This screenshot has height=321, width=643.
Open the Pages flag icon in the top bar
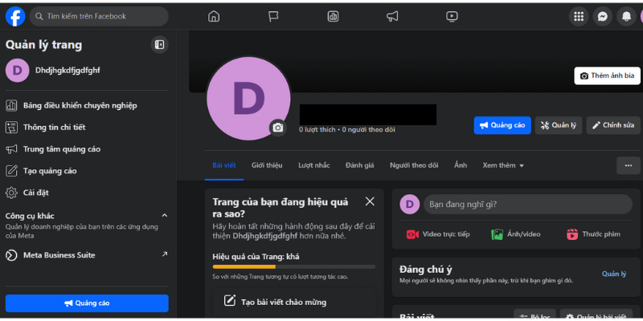[273, 16]
